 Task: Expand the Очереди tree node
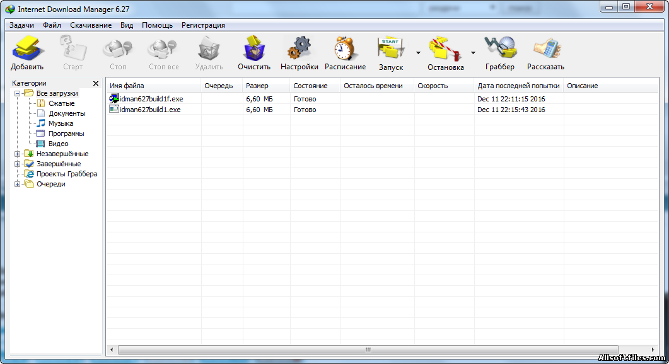click(x=17, y=184)
